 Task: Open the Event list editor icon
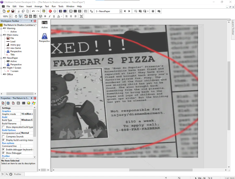pos(80,11)
